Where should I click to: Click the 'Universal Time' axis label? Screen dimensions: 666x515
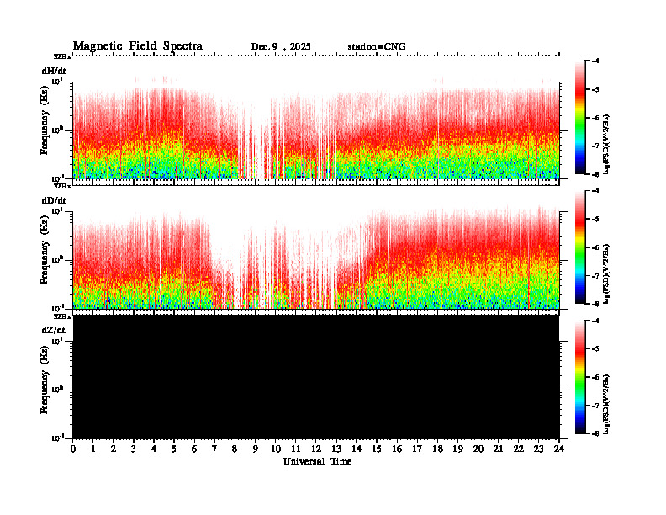(317, 461)
